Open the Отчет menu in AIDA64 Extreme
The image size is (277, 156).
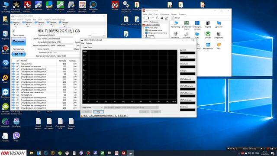[156, 14]
